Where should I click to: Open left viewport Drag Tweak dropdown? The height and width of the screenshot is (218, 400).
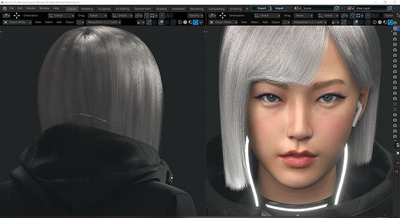point(97,16)
